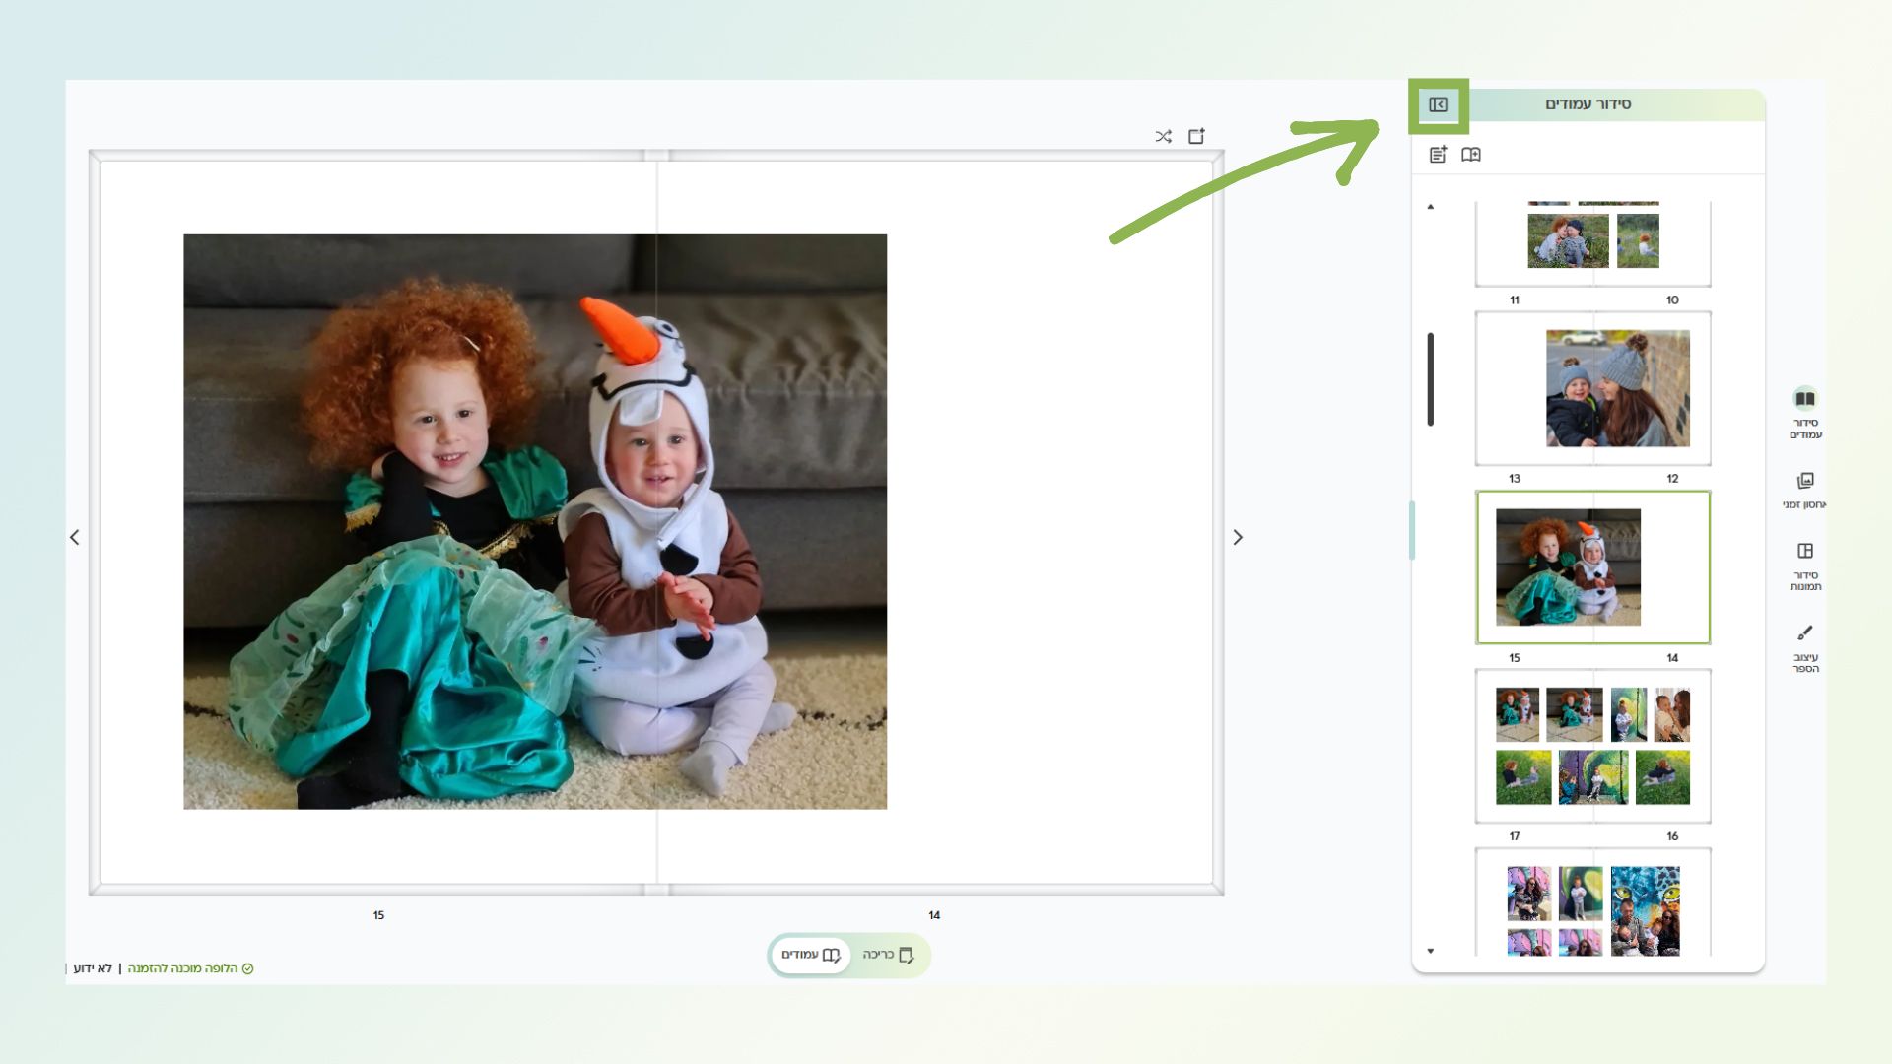Collapse the page arrangement side panel
The height and width of the screenshot is (1064, 1892).
[x=1438, y=104]
